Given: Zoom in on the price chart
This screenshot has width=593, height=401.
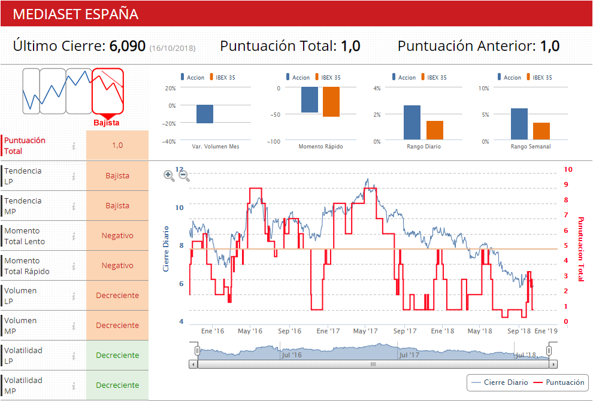Looking at the screenshot, I should click(169, 175).
